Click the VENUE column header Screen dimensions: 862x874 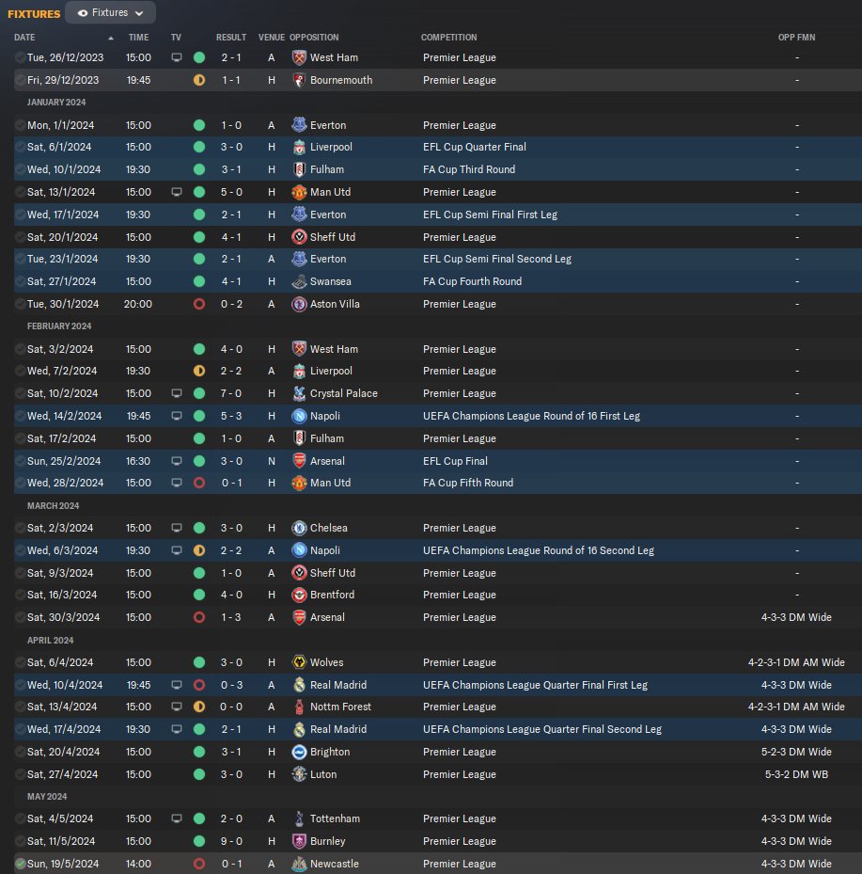[271, 38]
